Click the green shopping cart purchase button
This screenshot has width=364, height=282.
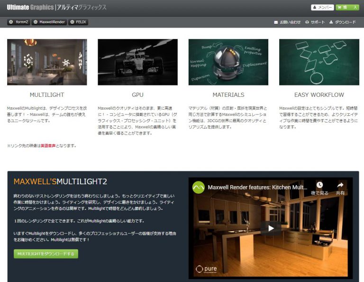pos(347,8)
